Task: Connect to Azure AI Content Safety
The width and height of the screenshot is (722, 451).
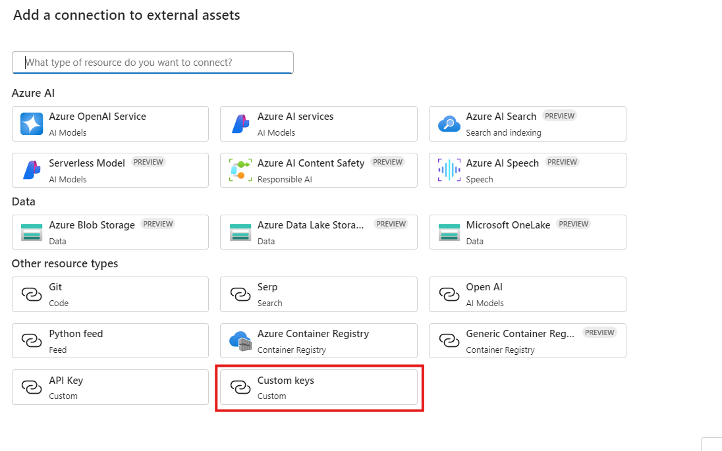Action: pyautogui.click(x=318, y=170)
